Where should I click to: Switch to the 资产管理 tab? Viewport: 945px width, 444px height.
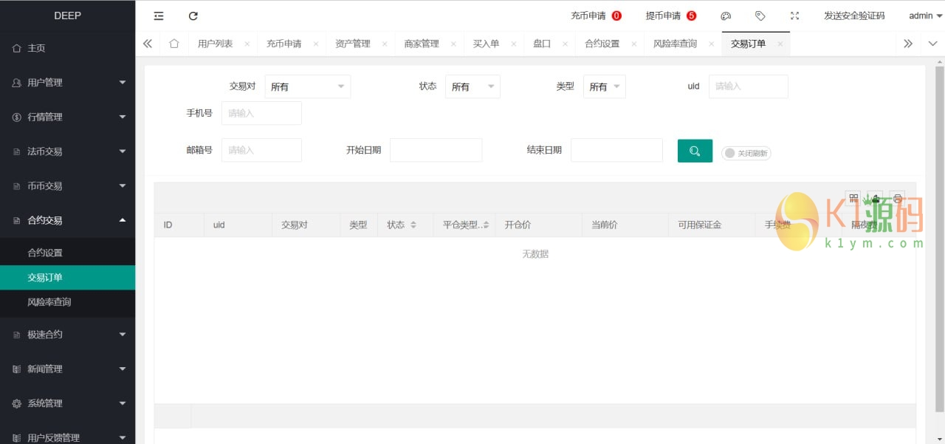pyautogui.click(x=352, y=44)
